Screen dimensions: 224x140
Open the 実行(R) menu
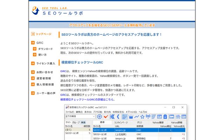tap(107, 112)
